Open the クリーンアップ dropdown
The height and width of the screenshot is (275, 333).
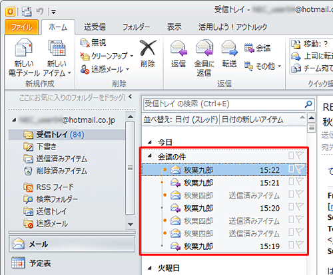click(x=107, y=56)
